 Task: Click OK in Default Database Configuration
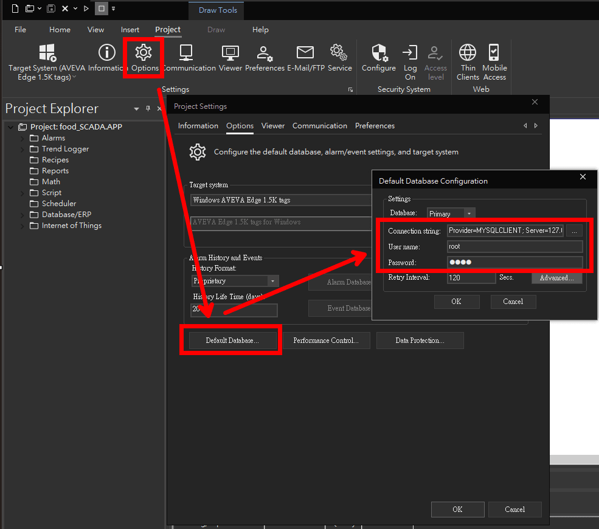pos(457,302)
